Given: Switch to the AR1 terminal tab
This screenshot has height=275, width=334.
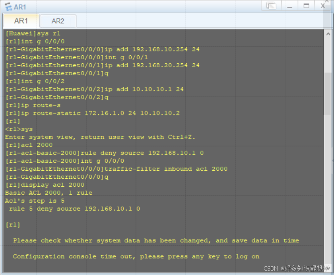Looking at the screenshot, I should 21,21.
